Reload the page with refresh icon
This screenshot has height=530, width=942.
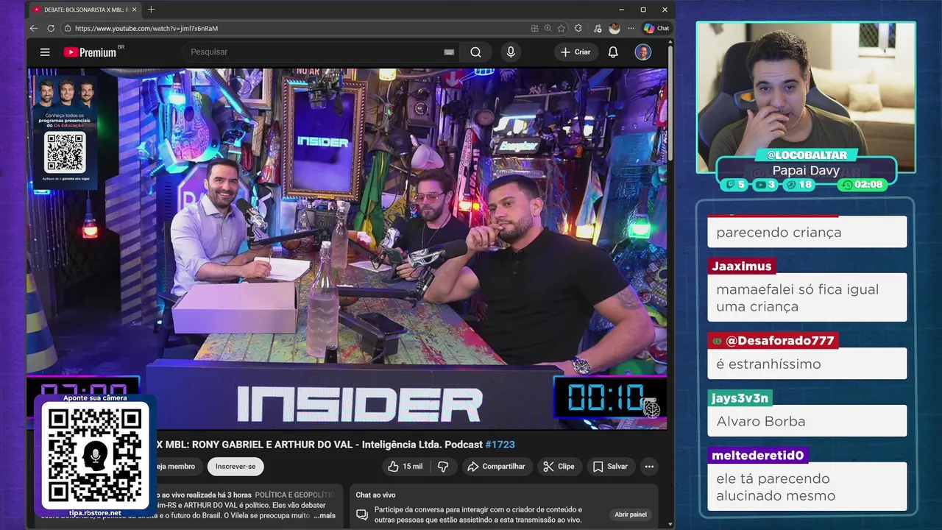(x=51, y=28)
